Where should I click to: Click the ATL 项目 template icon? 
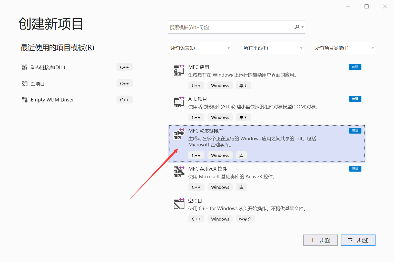(x=179, y=102)
